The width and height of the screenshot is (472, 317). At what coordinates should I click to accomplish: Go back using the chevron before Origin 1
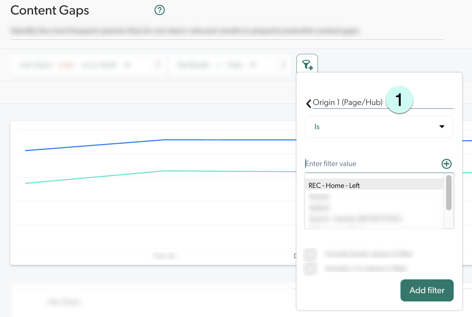[308, 103]
